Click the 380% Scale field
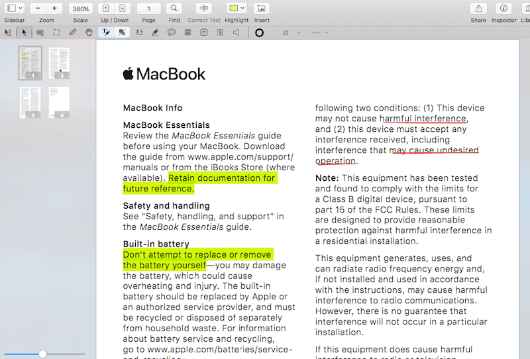Viewport: 530px width, 359px height. pos(80,9)
